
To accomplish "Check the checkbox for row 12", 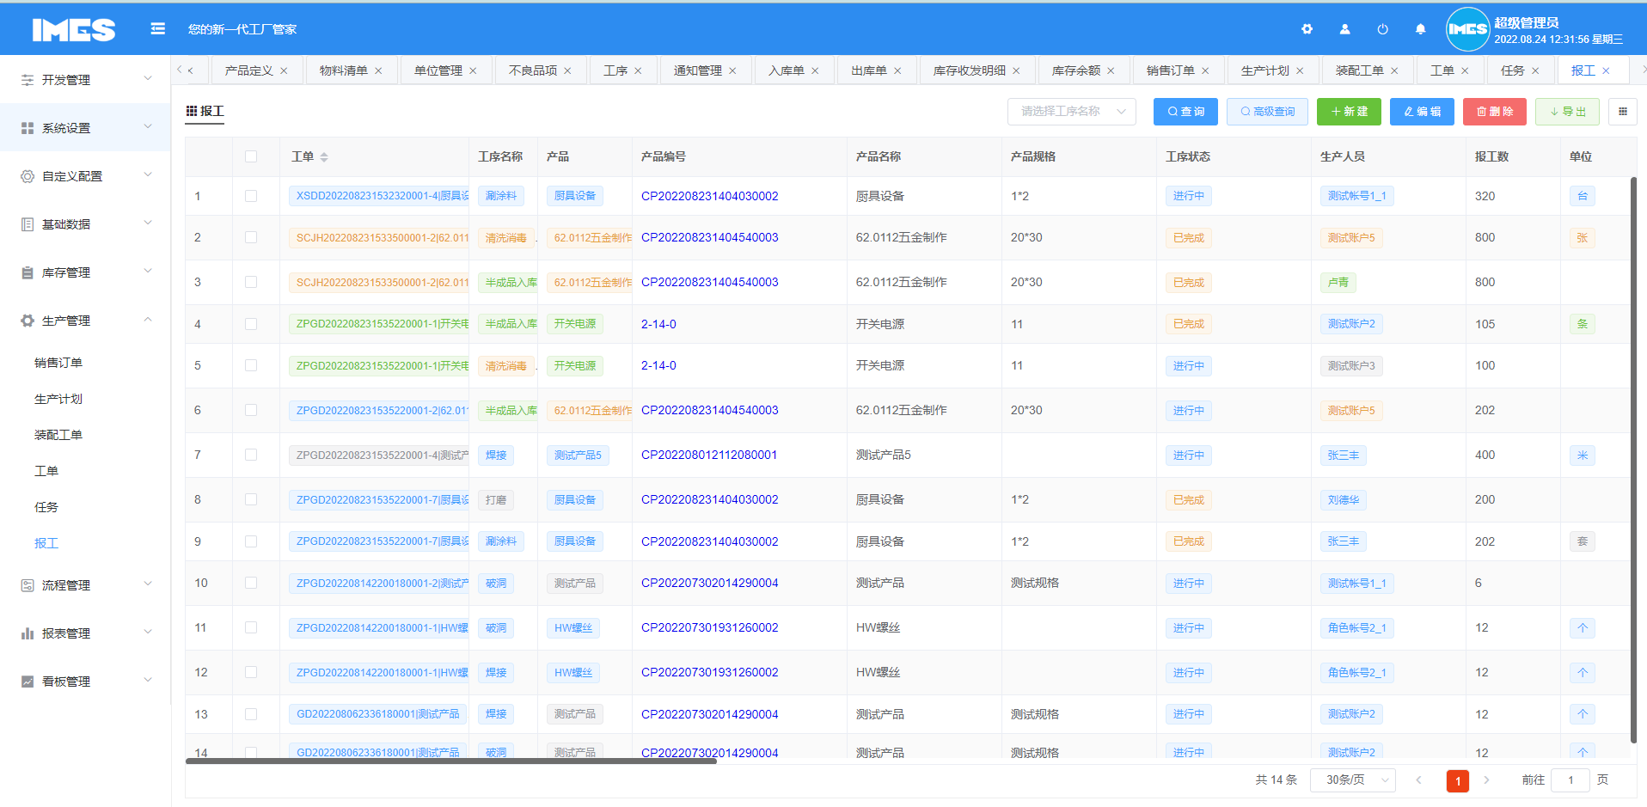I will click(x=251, y=672).
